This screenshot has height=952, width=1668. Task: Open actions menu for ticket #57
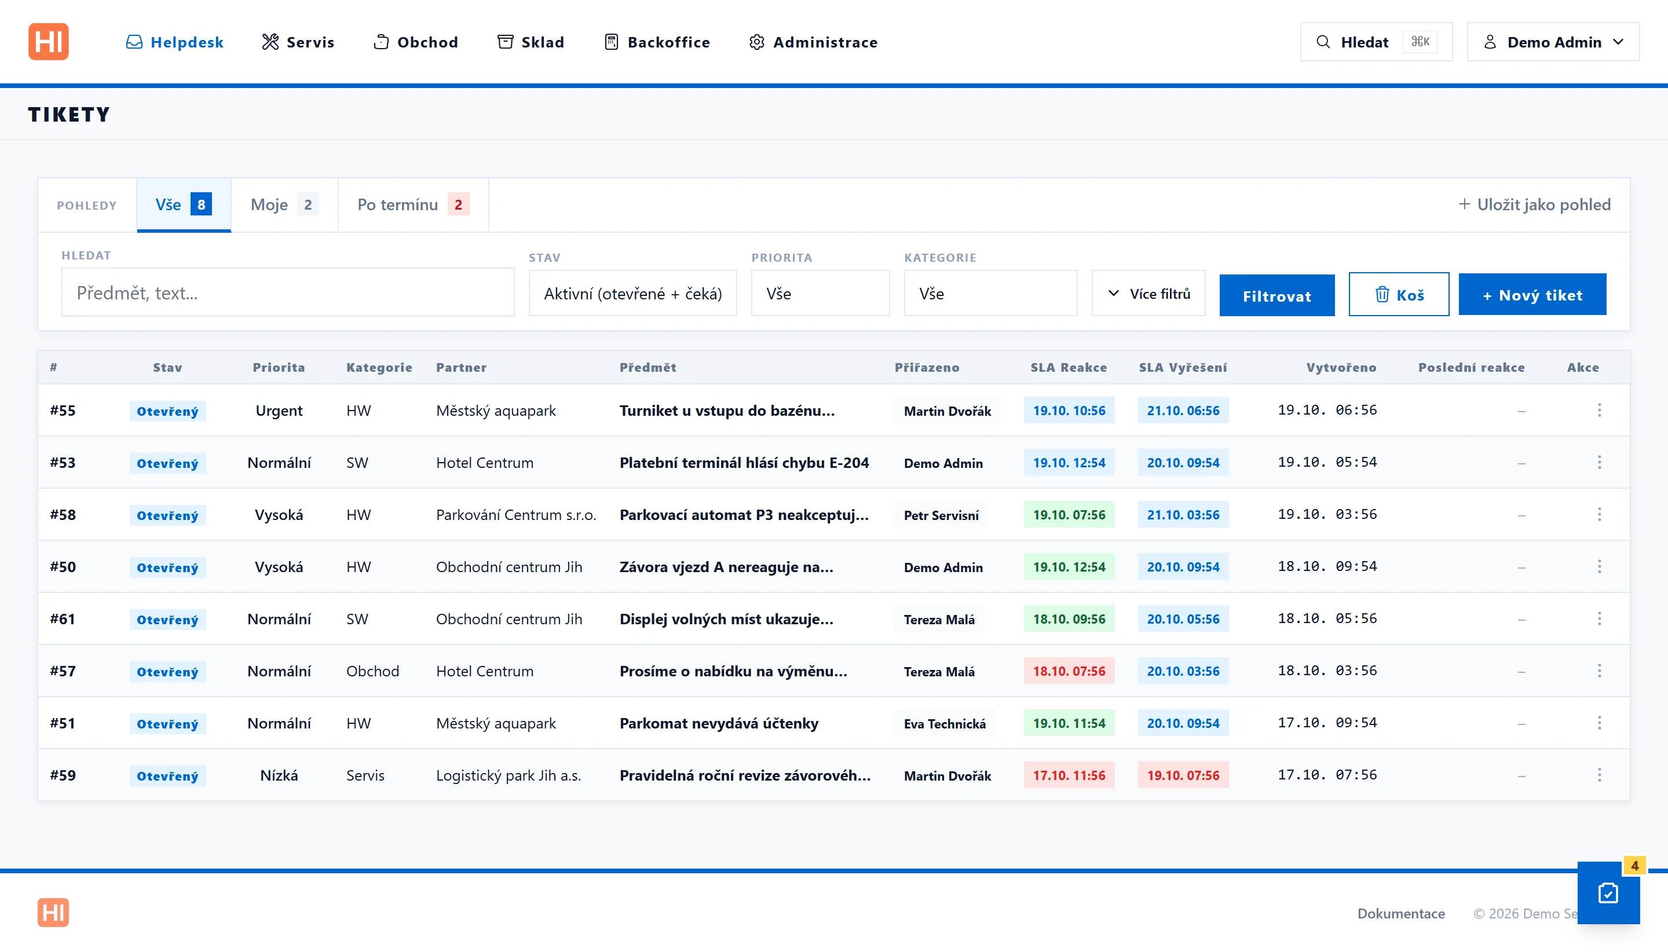point(1599,671)
